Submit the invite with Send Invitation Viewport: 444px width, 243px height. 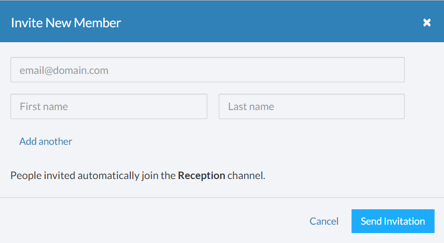coord(393,221)
